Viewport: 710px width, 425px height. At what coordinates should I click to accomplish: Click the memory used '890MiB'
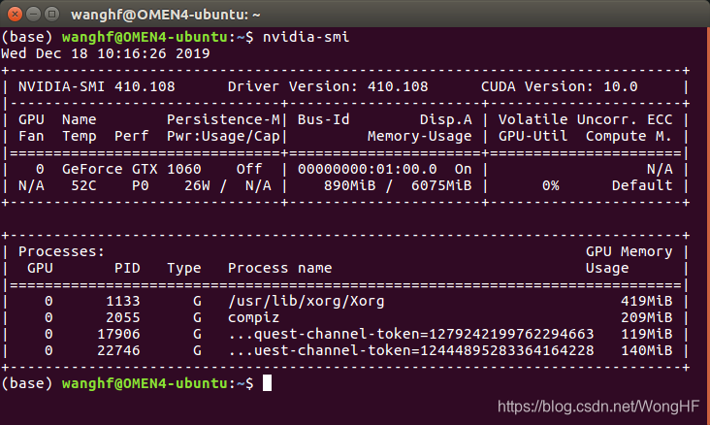[x=349, y=185]
